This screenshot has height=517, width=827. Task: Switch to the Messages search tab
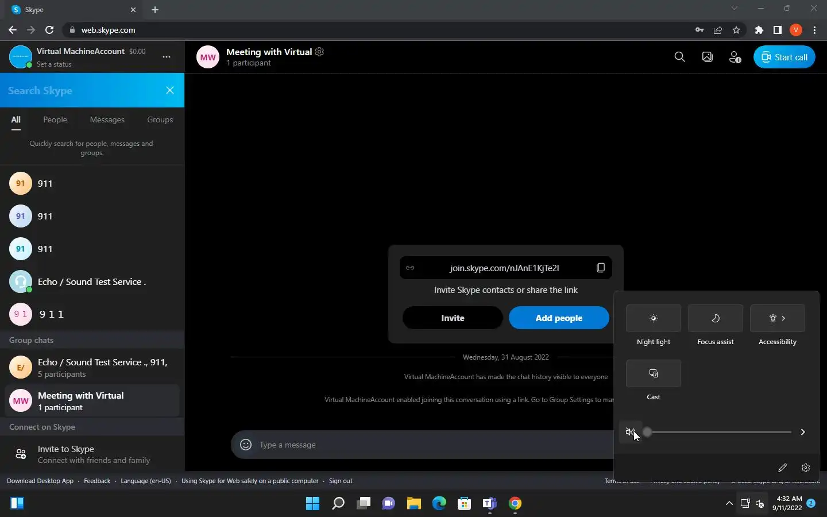pos(107,119)
